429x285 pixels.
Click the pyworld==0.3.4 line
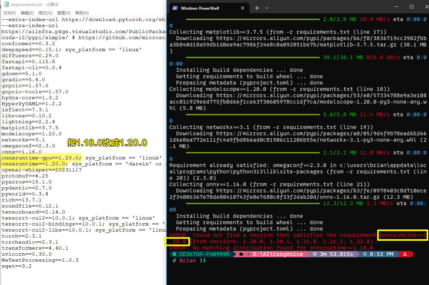point(25,194)
